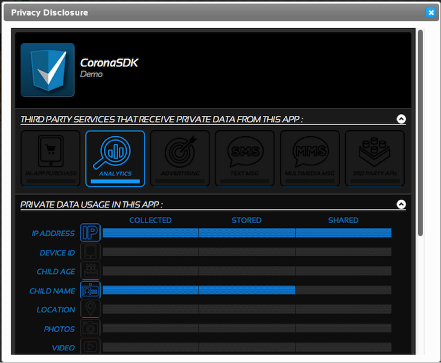Screen dimensions: 441x363
Task: Click the Video row label
Action: pyautogui.click(x=63, y=348)
